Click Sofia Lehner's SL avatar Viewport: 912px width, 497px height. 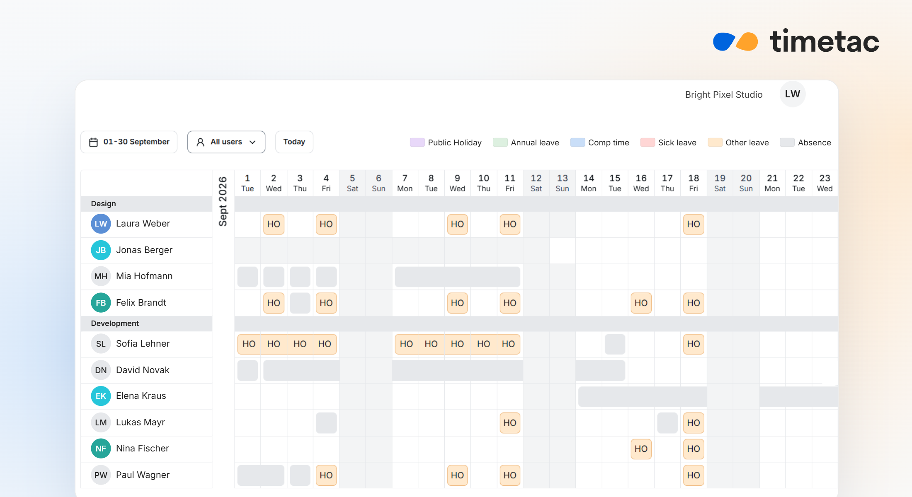(101, 344)
